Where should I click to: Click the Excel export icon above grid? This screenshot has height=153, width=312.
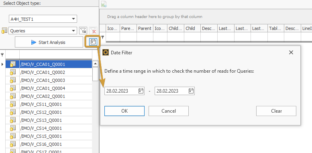(104, 4)
